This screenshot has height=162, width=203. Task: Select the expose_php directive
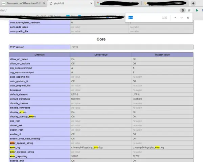(x=17, y=161)
